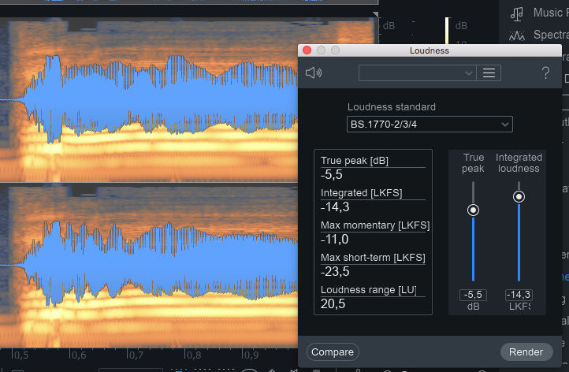Click the 0,6 timeline ruler mark
Viewport: 569px width, 372px height.
[x=78, y=355]
